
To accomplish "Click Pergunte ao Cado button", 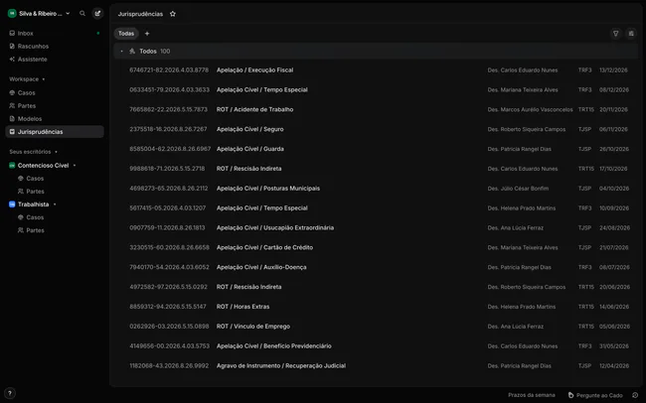I will 595,395.
